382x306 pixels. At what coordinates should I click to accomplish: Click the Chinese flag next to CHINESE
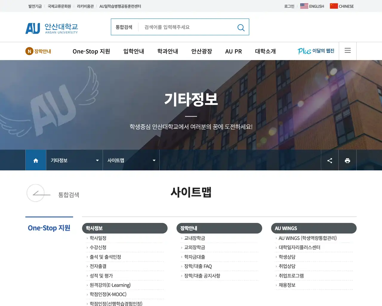[x=333, y=6]
